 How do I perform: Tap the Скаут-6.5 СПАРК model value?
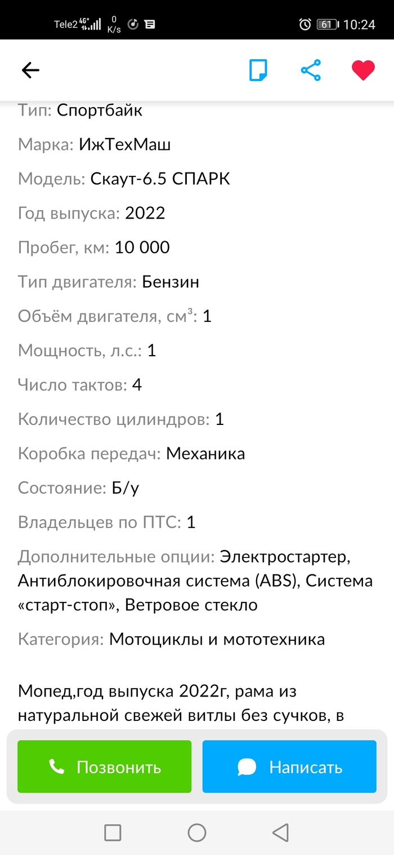pyautogui.click(x=160, y=179)
